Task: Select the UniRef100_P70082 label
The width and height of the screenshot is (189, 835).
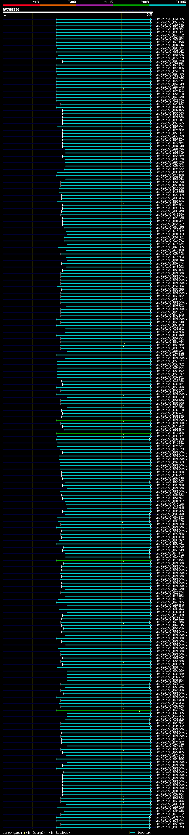Action: tap(169, 743)
